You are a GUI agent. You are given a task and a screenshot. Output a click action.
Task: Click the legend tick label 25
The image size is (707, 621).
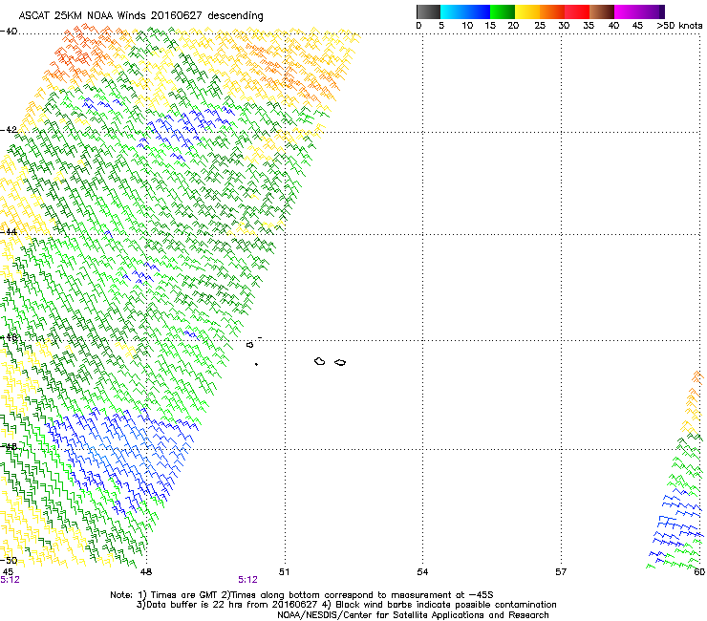540,26
